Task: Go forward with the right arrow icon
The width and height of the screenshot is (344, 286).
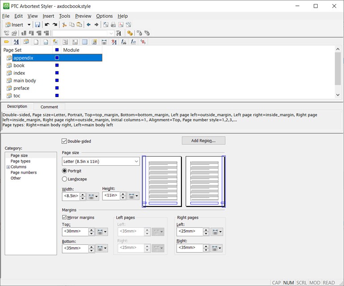Action: 96,25
